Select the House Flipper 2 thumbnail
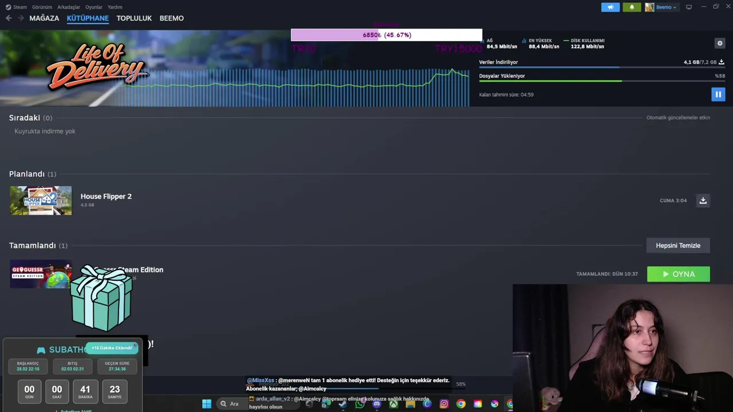 [x=41, y=200]
